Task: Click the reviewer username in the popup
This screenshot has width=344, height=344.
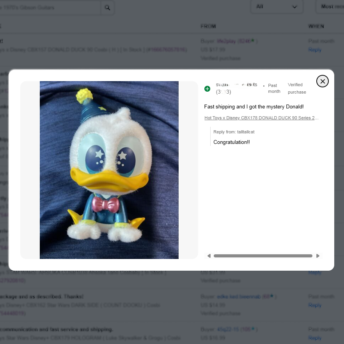Action: pos(236,85)
